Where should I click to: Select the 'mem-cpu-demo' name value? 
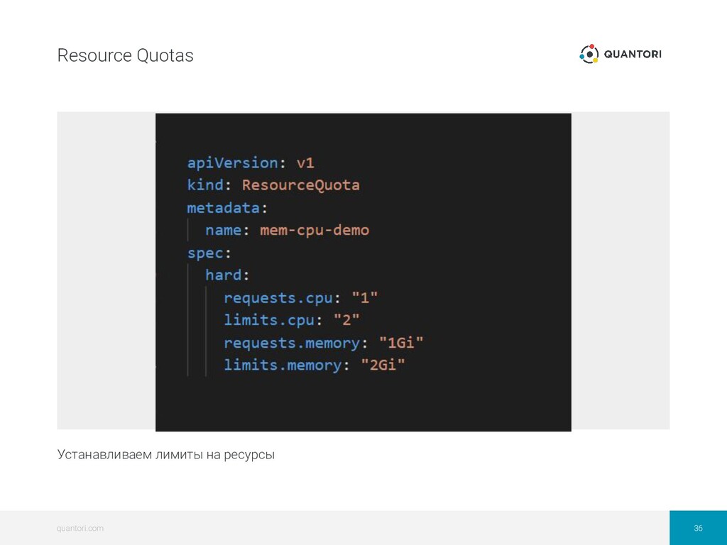point(315,231)
